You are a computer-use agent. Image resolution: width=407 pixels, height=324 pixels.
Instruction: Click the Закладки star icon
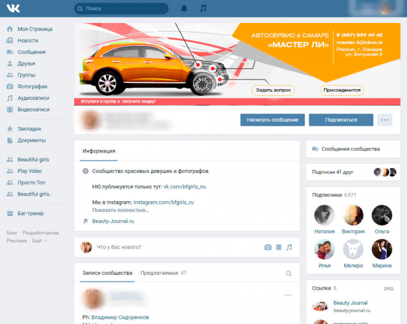point(10,129)
